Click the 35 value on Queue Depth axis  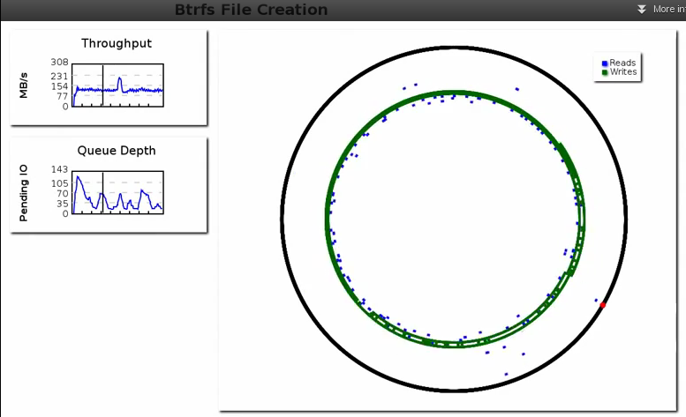tap(63, 204)
